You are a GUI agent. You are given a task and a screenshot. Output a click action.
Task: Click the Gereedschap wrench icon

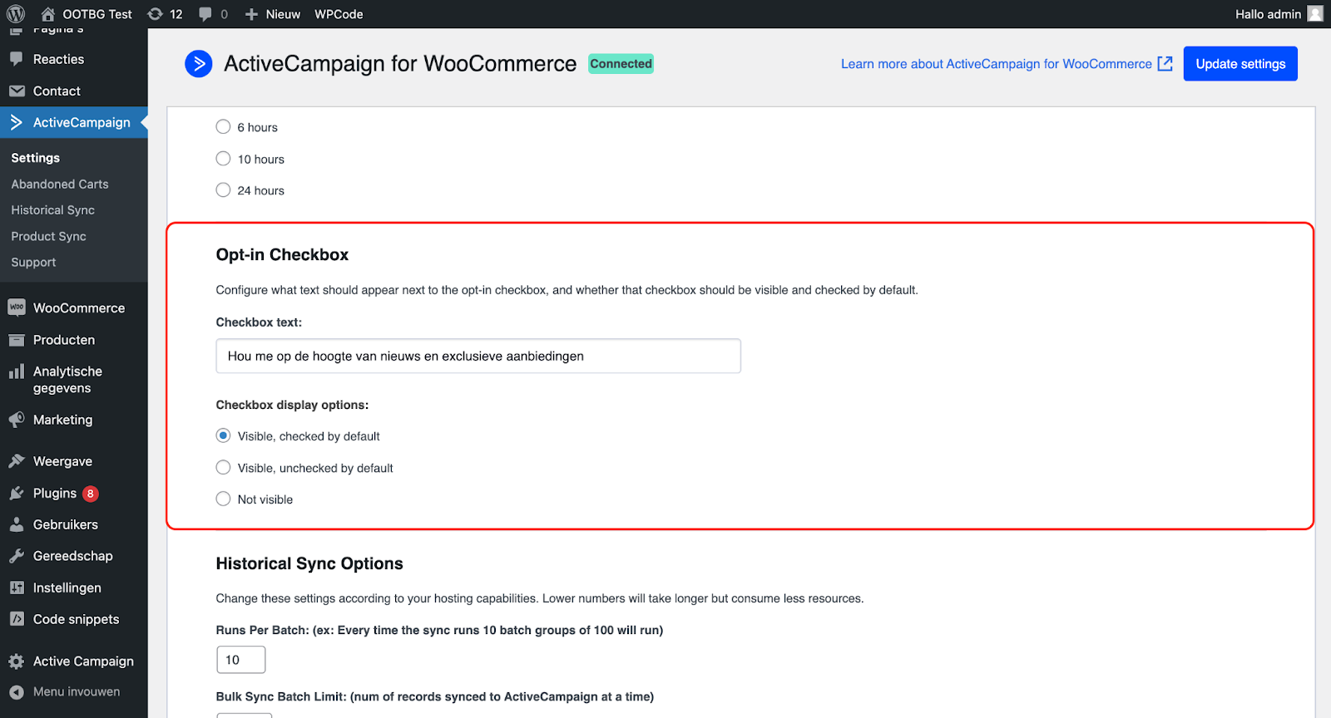(17, 556)
